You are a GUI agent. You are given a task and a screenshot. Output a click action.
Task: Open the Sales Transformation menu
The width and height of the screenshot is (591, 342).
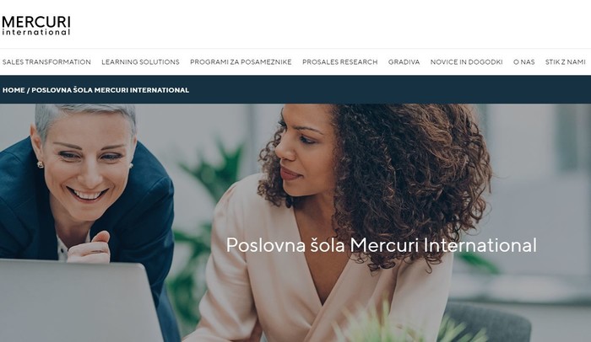(46, 62)
